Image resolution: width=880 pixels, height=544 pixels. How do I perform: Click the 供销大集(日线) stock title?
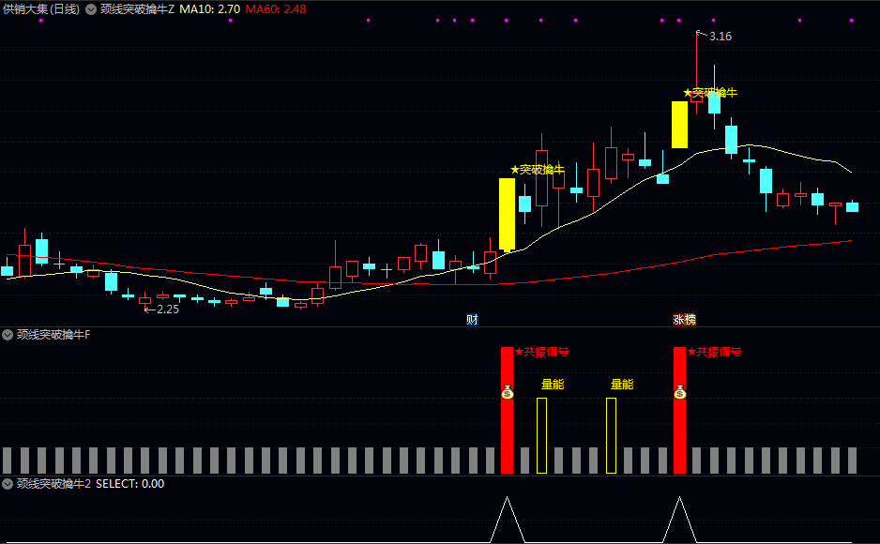coord(41,9)
